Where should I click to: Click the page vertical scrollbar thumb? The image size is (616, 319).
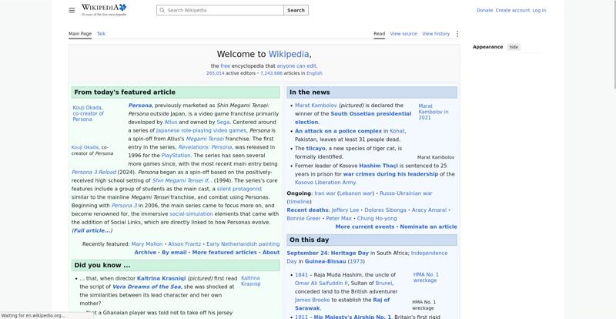pos(614,45)
